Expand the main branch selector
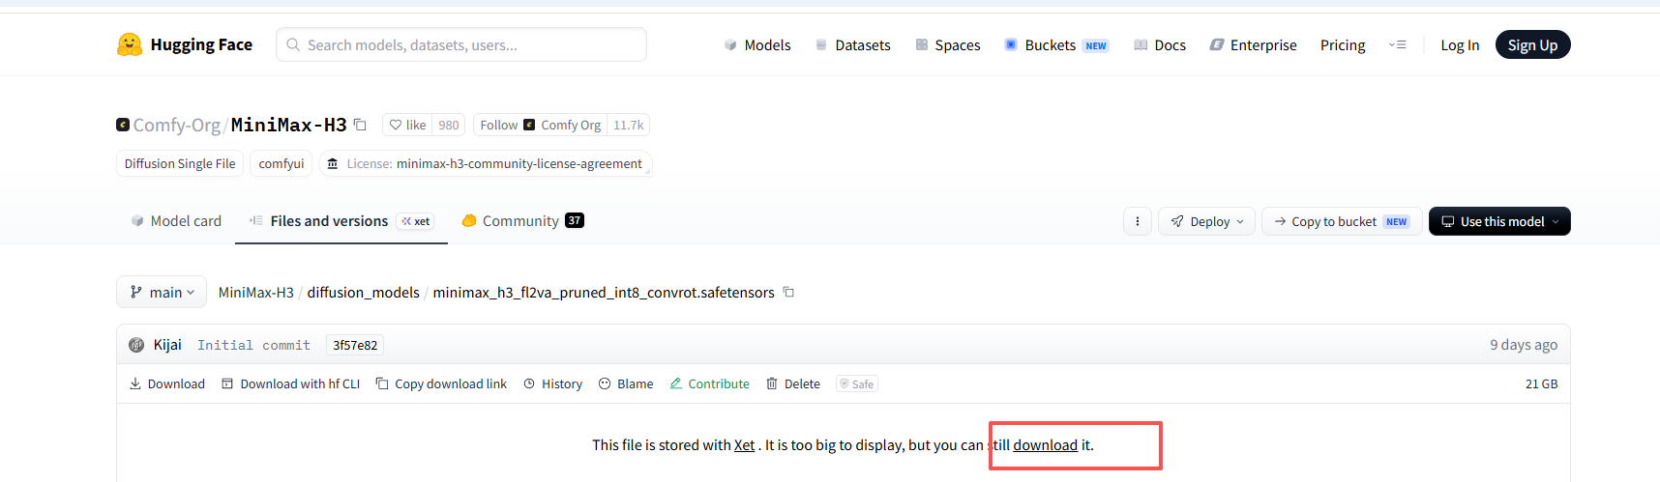 pyautogui.click(x=162, y=292)
